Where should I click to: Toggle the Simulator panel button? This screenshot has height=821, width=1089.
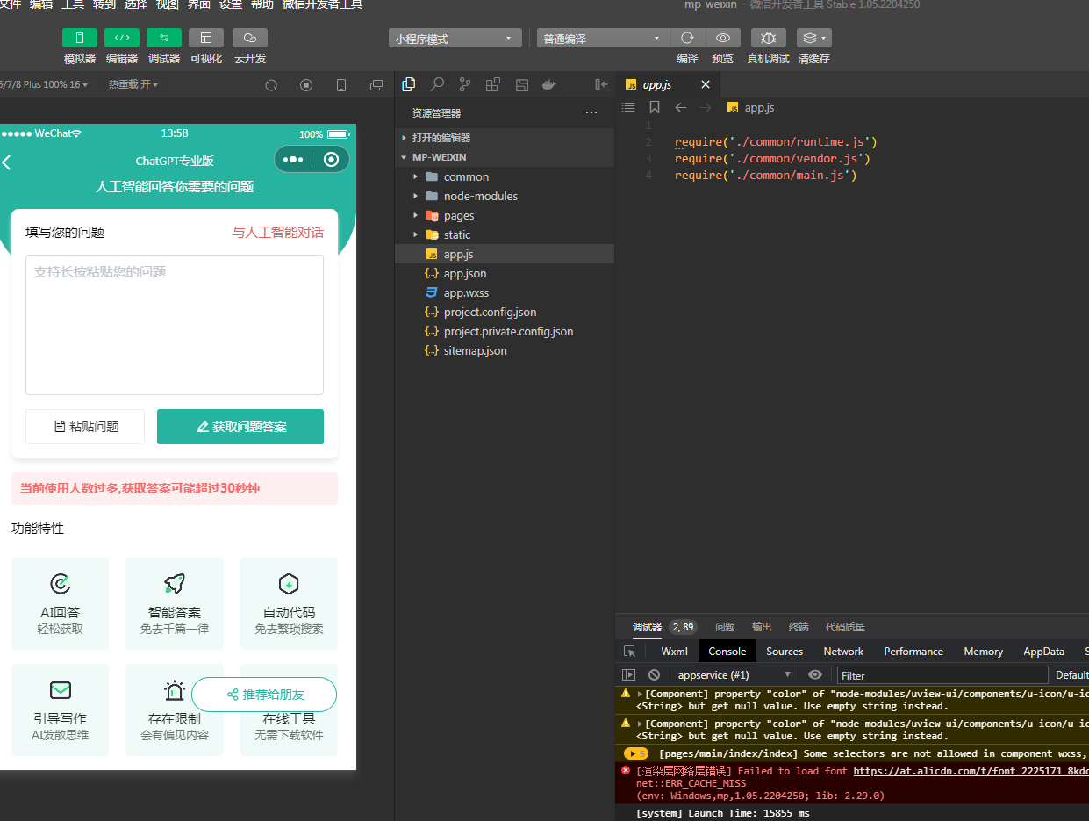point(80,38)
